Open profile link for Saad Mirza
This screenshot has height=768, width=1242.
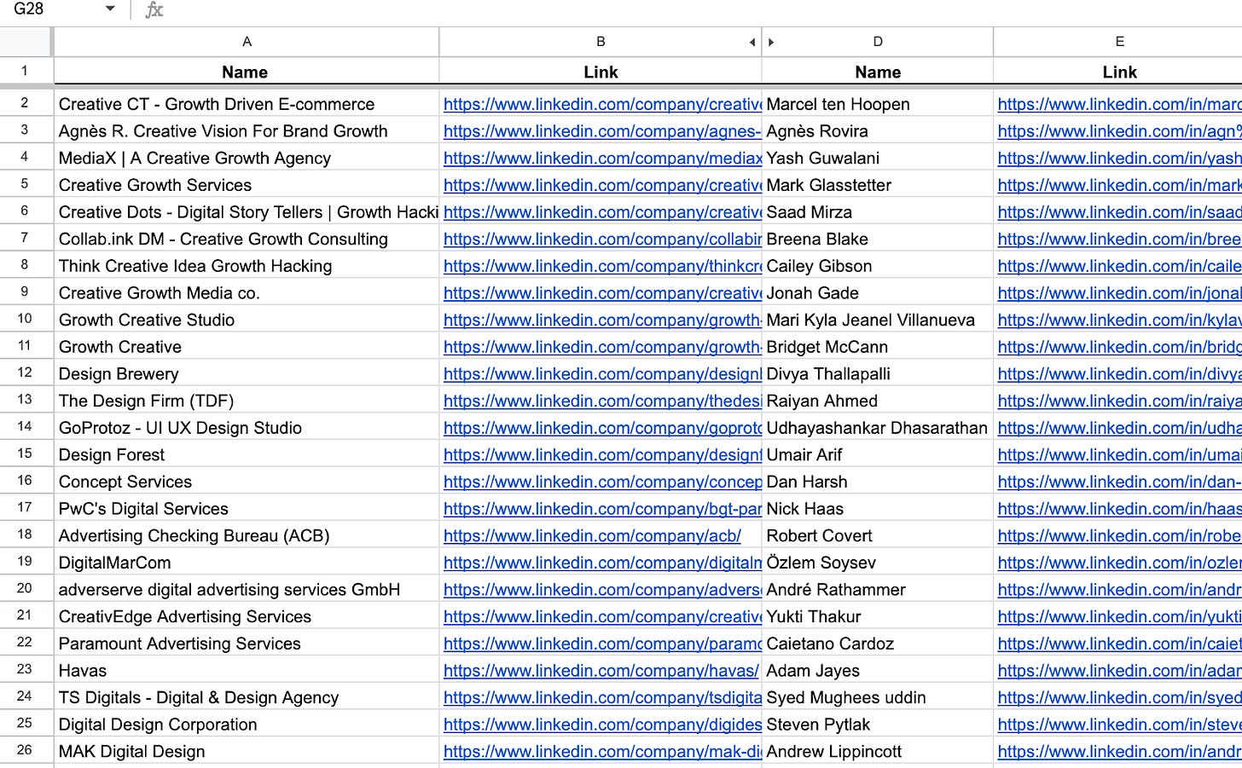[1119, 212]
